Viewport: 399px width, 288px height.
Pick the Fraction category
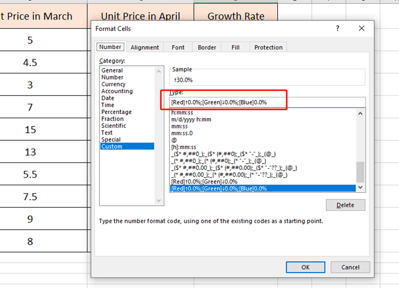(127, 119)
